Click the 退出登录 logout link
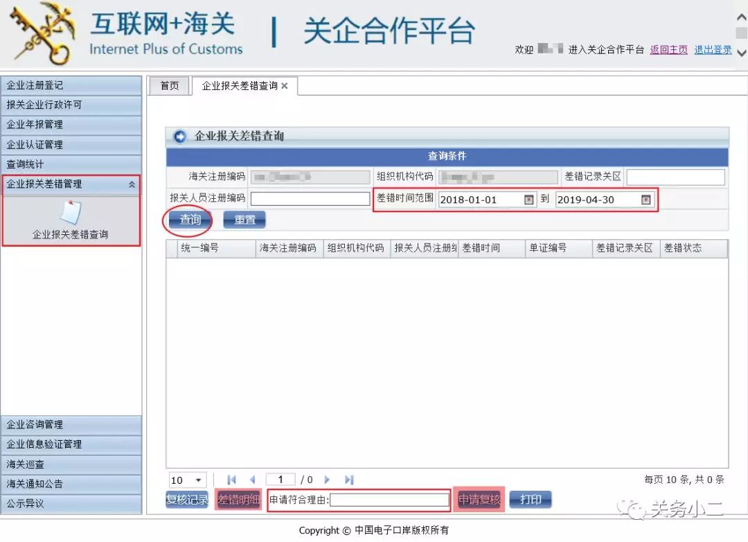The width and height of the screenshot is (748, 542). click(x=713, y=51)
